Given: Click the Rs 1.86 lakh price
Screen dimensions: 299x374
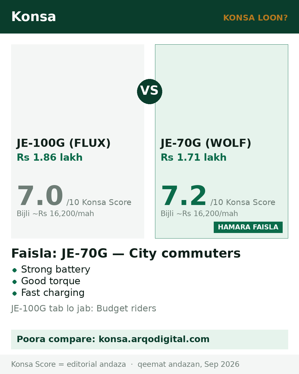Looking at the screenshot, I should 50,157.
